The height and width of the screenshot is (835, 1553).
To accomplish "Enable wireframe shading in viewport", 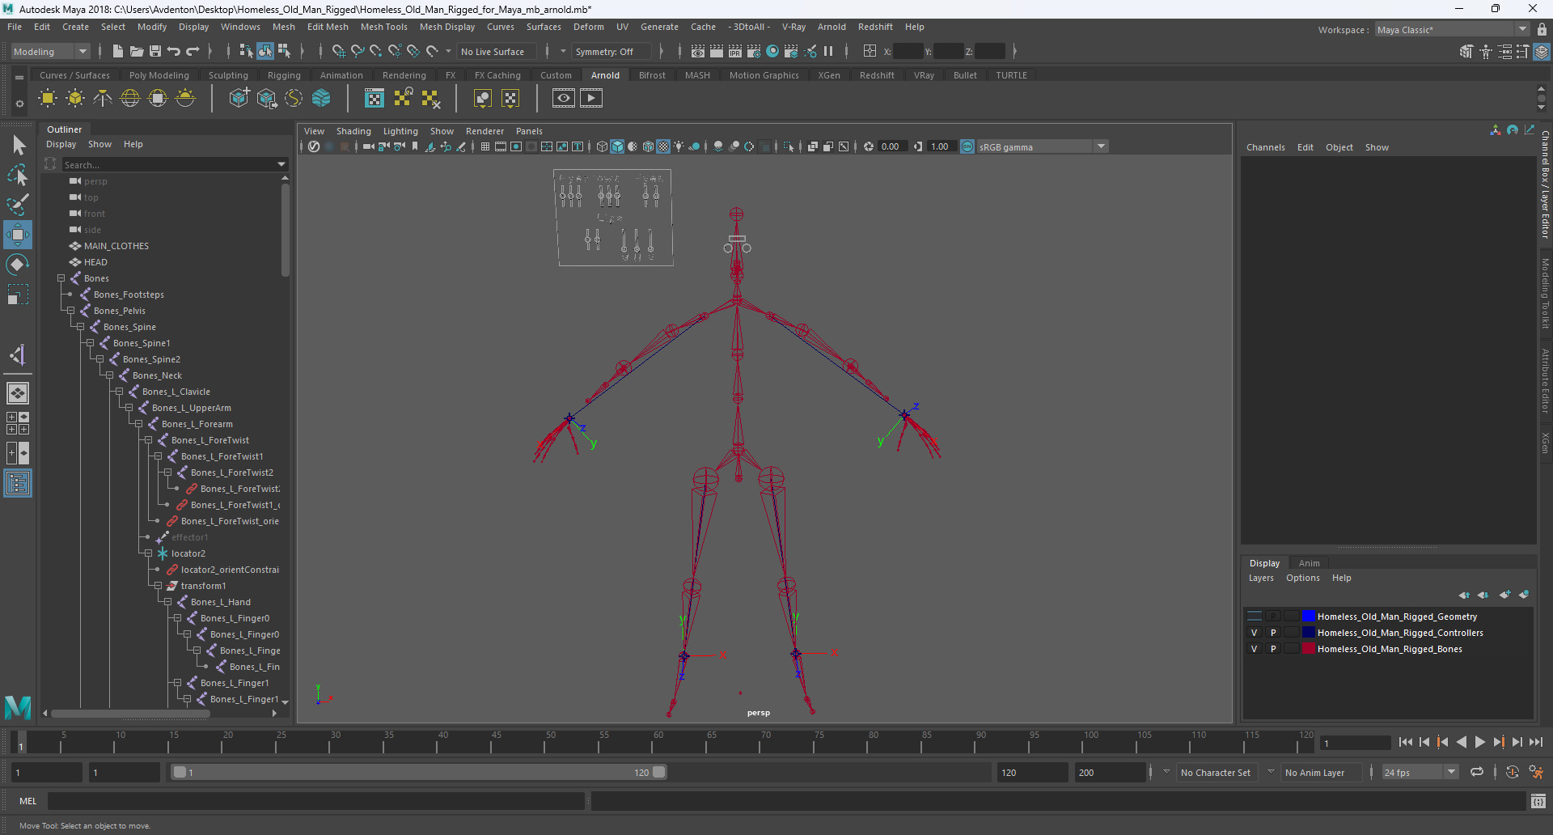I will pos(602,146).
